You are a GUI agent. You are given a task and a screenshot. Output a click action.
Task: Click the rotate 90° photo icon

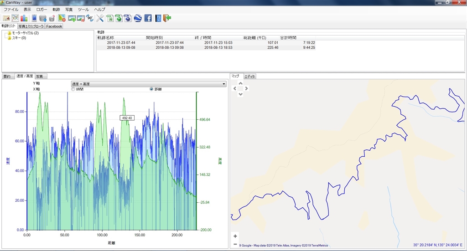pos(90,18)
